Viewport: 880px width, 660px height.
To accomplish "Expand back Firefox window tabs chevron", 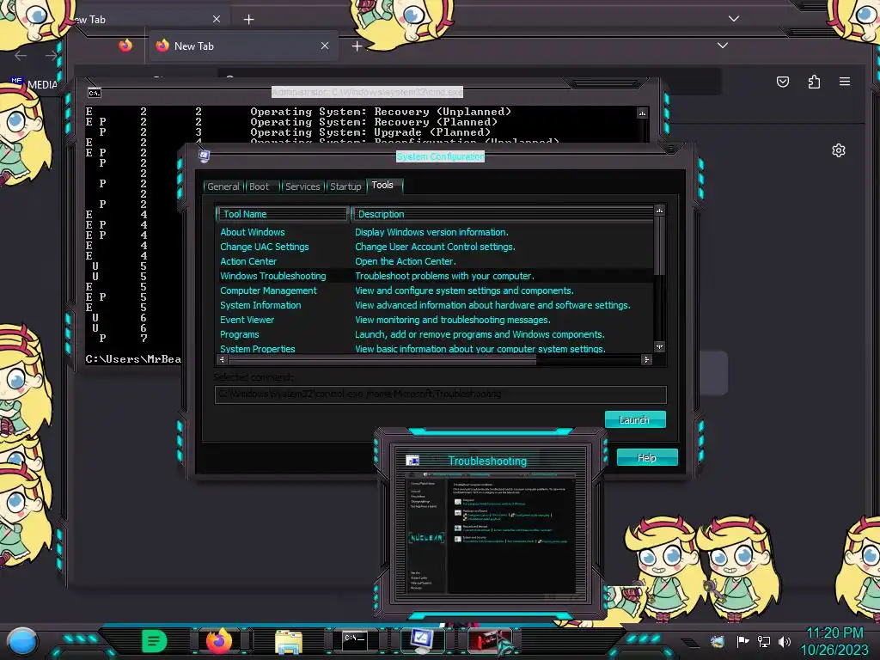I will click(x=734, y=19).
